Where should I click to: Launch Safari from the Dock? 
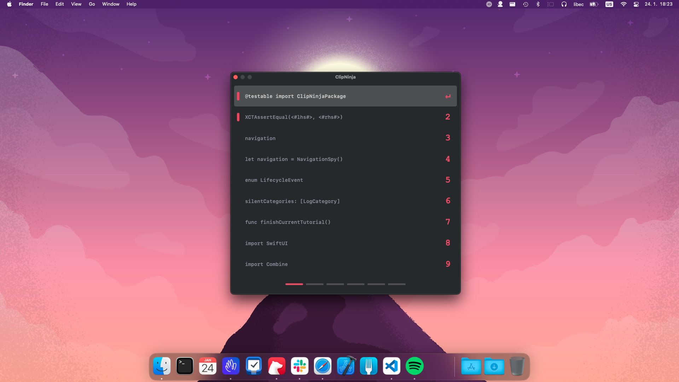[x=323, y=366]
